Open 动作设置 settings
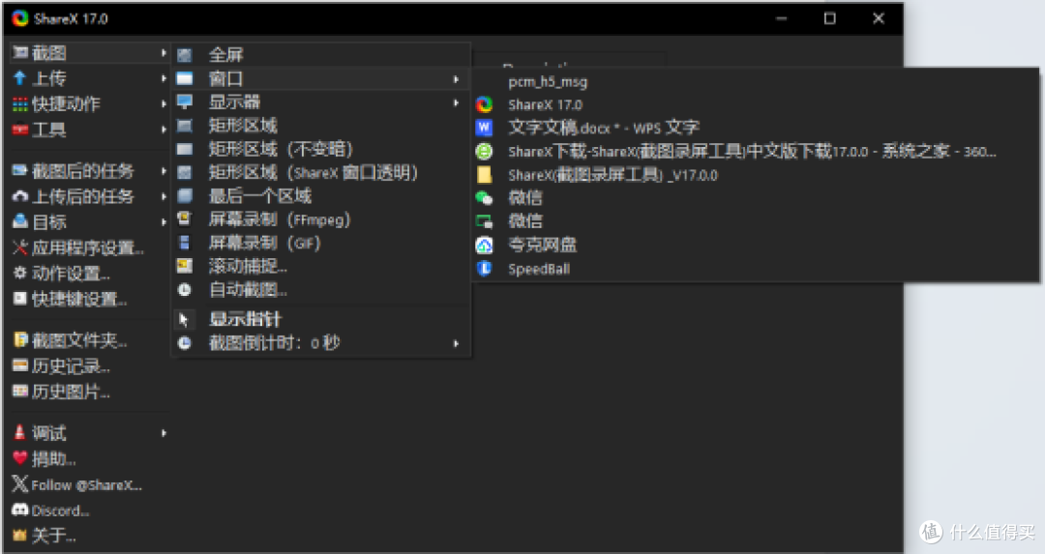 tap(89, 273)
